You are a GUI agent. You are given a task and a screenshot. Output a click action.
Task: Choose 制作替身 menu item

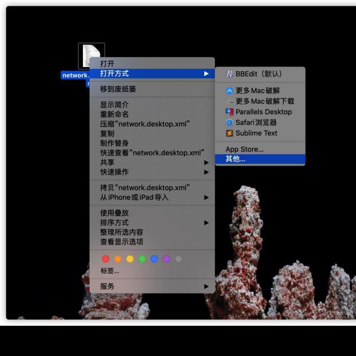152,143
